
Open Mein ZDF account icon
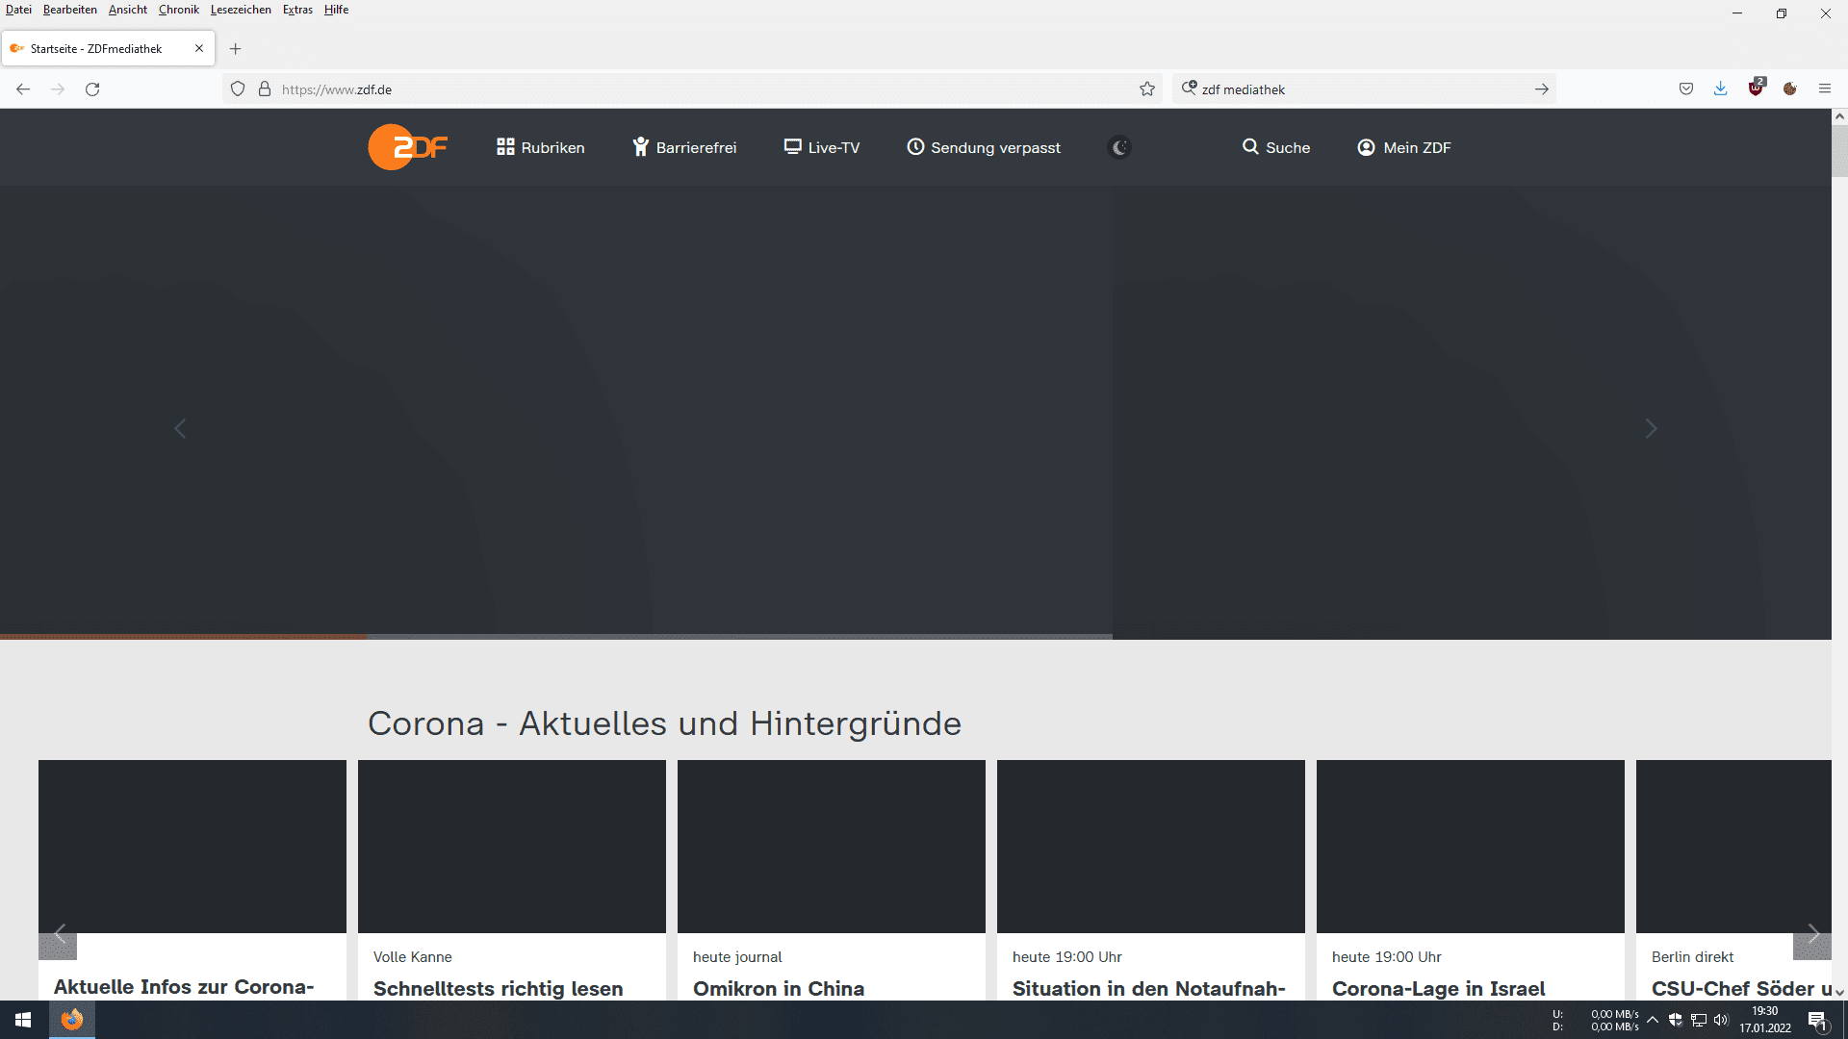1366,147
